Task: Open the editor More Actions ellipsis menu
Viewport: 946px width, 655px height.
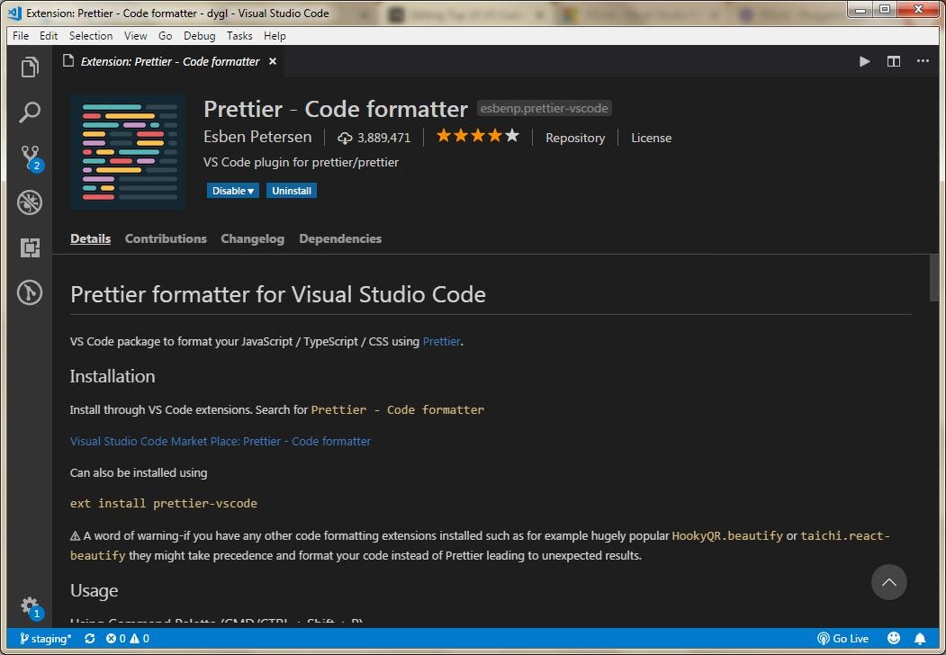Action: coord(923,61)
